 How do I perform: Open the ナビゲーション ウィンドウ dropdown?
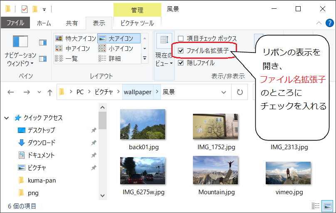tap(20, 59)
